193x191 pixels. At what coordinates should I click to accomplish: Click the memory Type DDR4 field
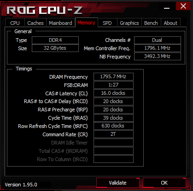click(x=55, y=40)
